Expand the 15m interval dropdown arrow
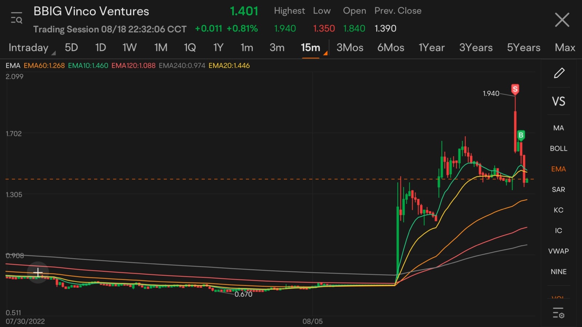582x327 pixels. coord(326,53)
